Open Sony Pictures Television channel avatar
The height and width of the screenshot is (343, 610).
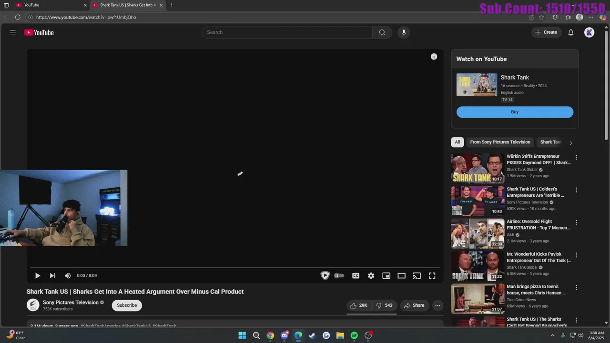coord(33,305)
